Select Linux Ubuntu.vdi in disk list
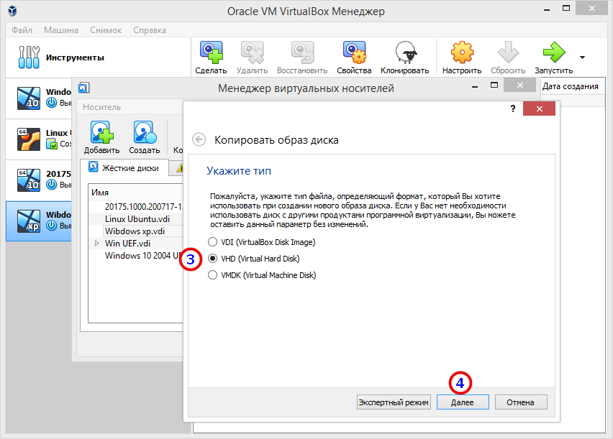This screenshot has width=613, height=439. click(137, 219)
